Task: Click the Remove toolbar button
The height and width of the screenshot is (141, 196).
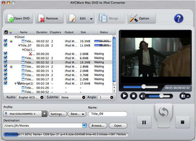Action: click(50, 18)
